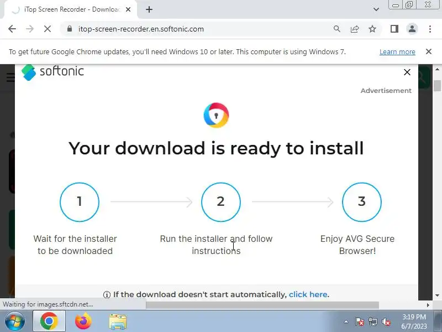Open the Windows Start menu
Viewport: 442px width, 332px height.
[15, 321]
